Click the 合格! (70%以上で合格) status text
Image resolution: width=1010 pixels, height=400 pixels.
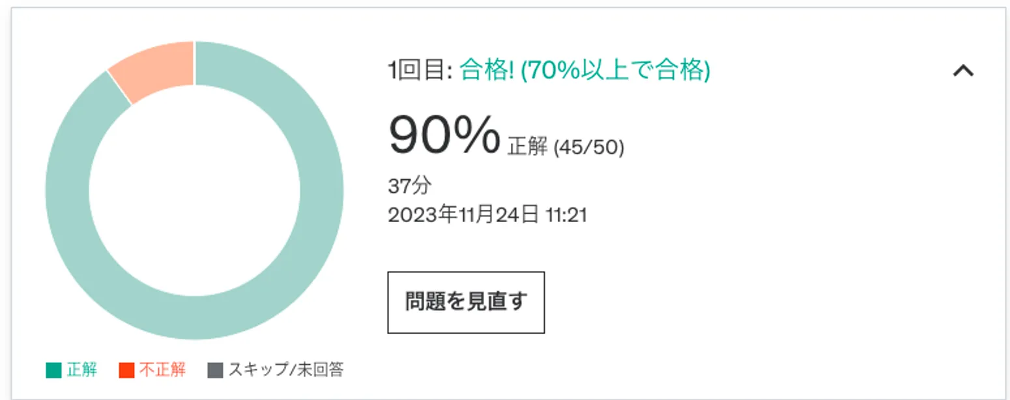(585, 70)
